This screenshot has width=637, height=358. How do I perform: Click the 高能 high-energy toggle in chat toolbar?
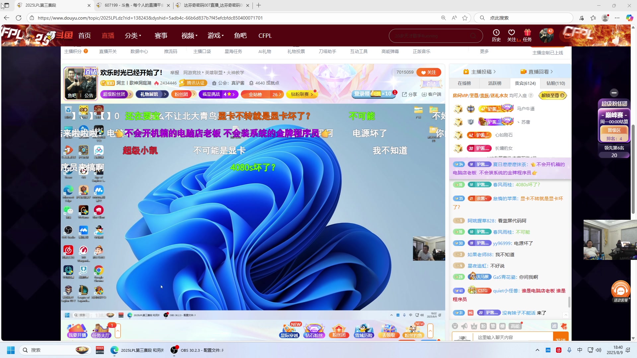(515, 326)
